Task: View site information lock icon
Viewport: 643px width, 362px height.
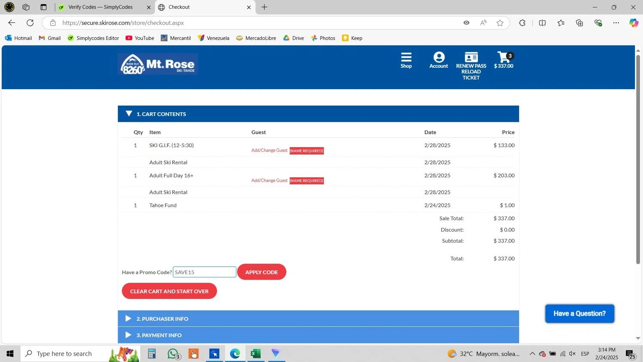Action: point(53,23)
